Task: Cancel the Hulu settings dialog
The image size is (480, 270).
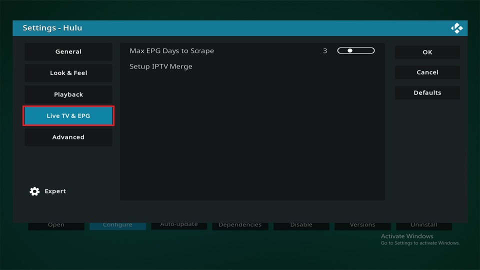Action: tap(427, 72)
